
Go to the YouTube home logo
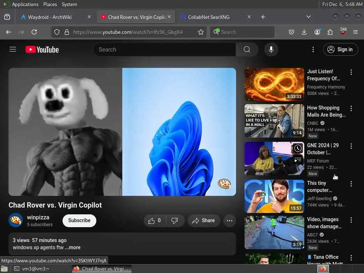tap(42, 49)
